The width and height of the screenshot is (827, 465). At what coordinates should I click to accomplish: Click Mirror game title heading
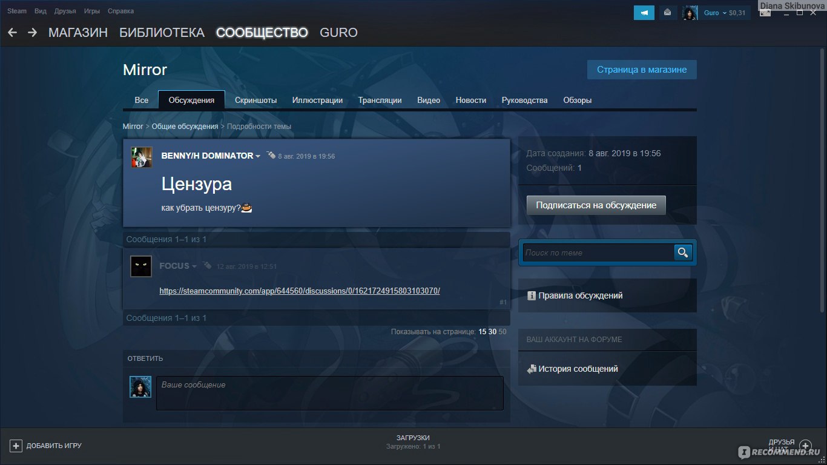pyautogui.click(x=145, y=70)
